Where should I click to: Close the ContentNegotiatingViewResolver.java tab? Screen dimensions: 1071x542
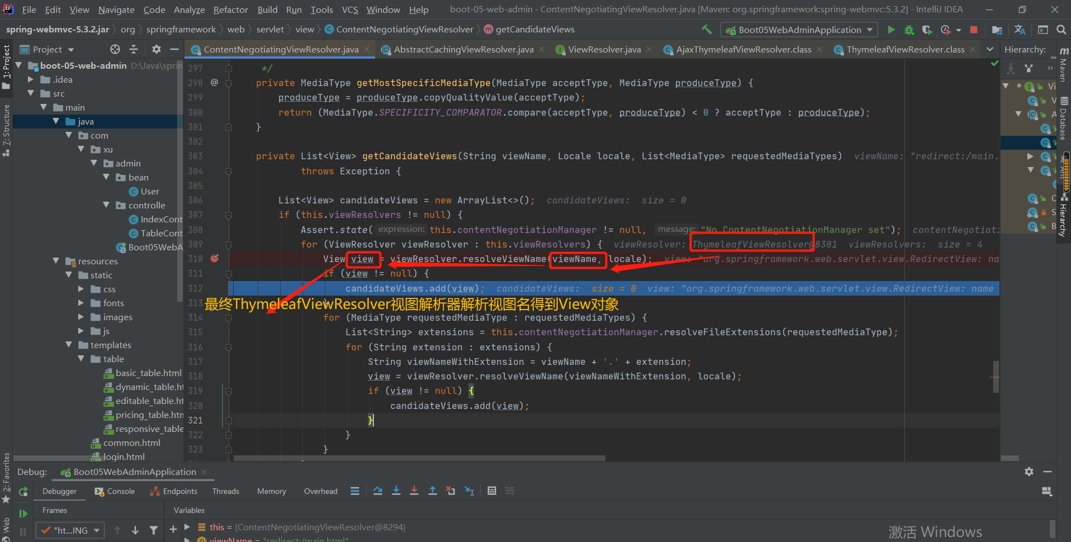click(x=367, y=49)
